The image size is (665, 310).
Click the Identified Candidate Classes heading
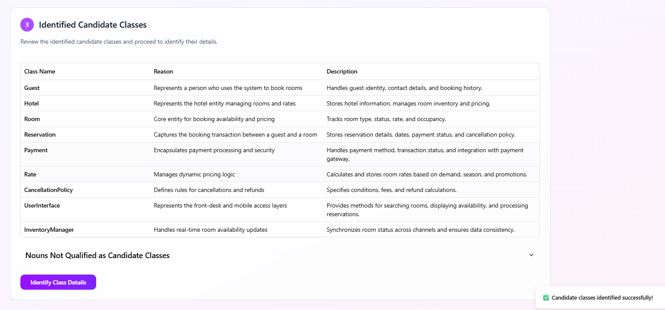[93, 25]
